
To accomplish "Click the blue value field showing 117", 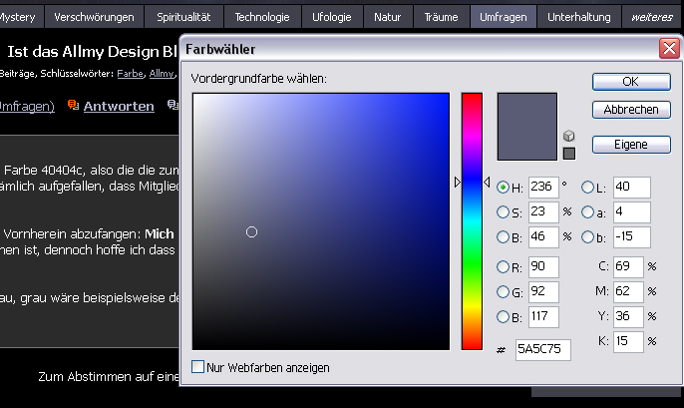I will 543,316.
